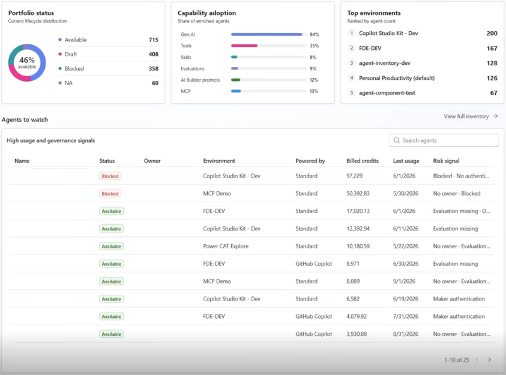
Task: Sort table by Status column header
Action: click(107, 161)
